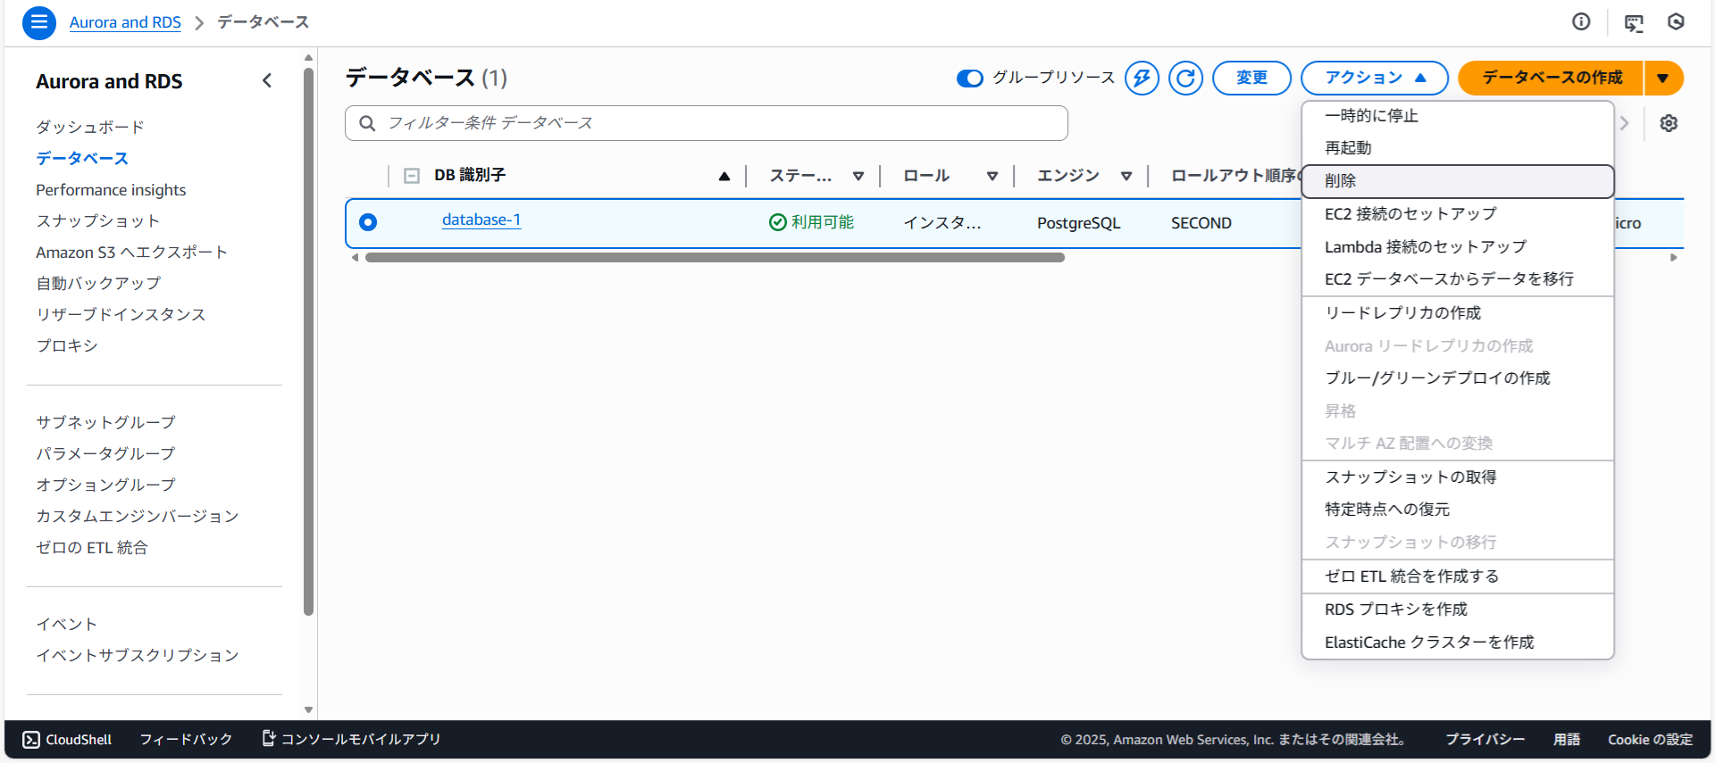This screenshot has width=1715, height=763.
Task: Expand the create database split-button arrow
Action: point(1662,79)
